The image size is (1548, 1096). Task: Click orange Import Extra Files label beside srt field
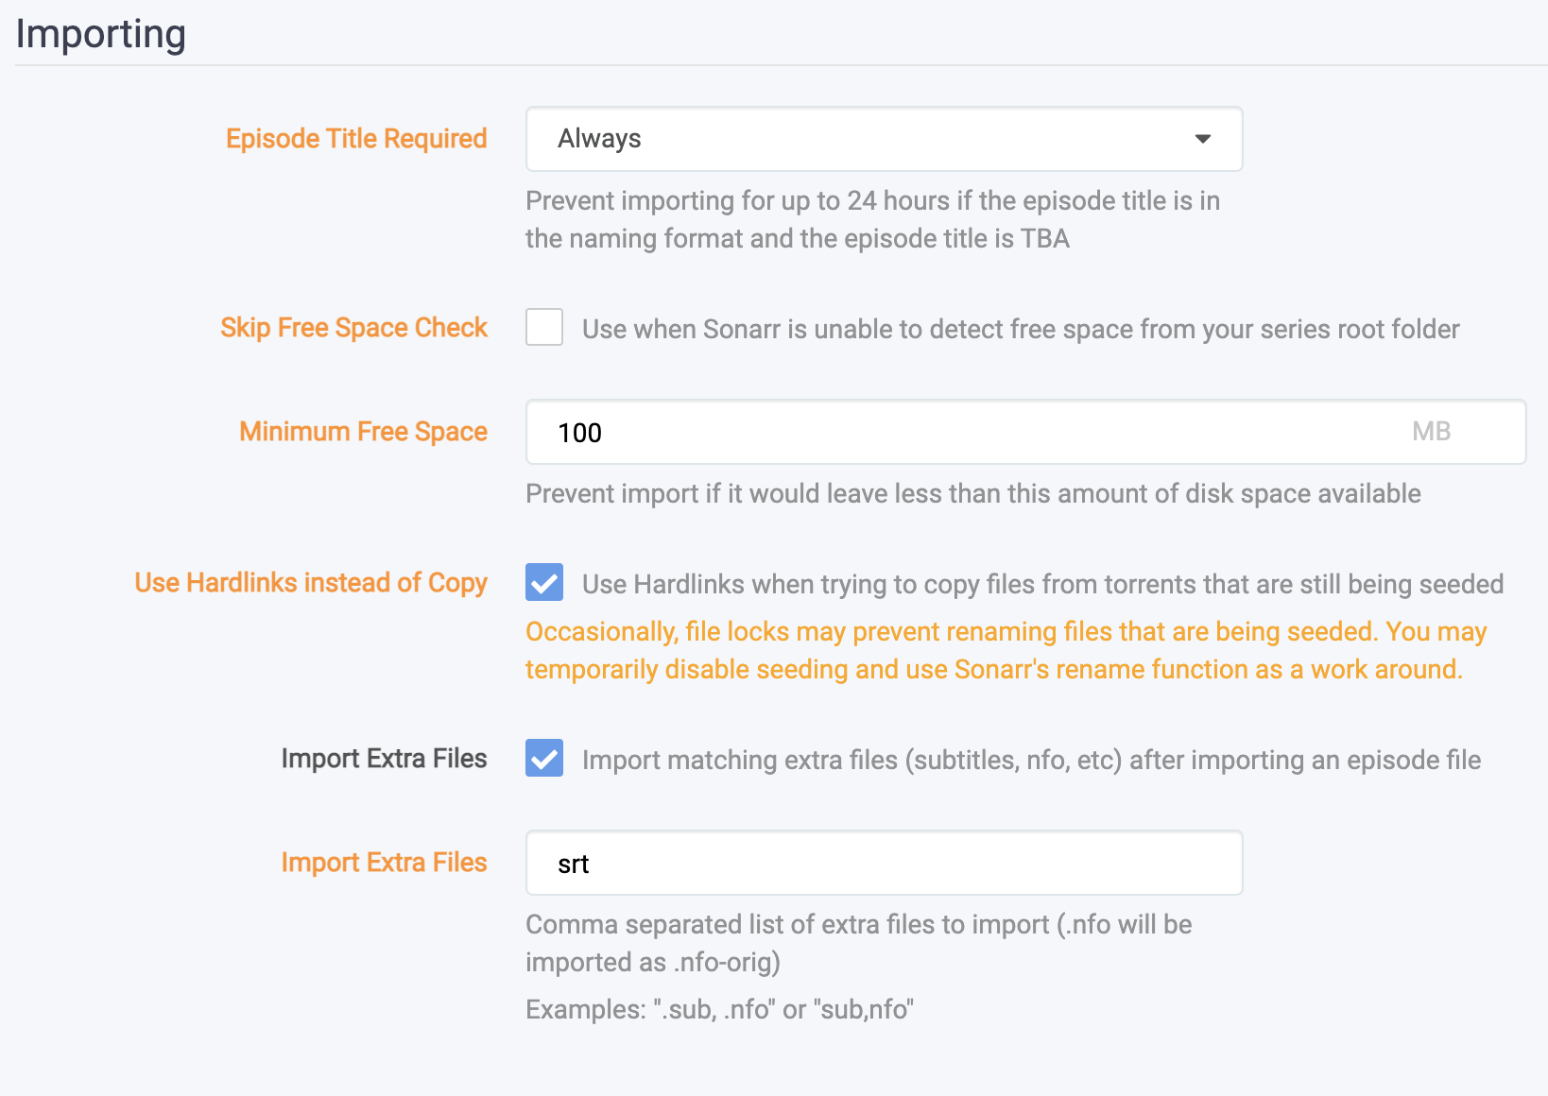tap(384, 863)
